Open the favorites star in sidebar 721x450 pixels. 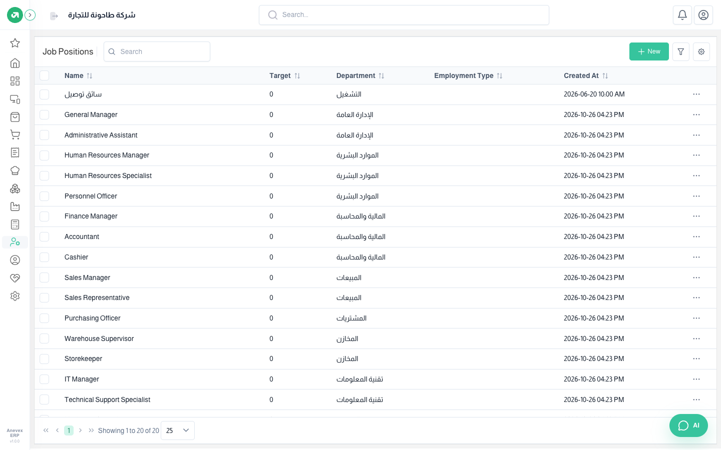pyautogui.click(x=15, y=43)
